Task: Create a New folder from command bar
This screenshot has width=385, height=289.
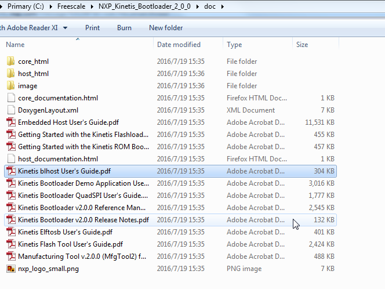Action: (166, 28)
